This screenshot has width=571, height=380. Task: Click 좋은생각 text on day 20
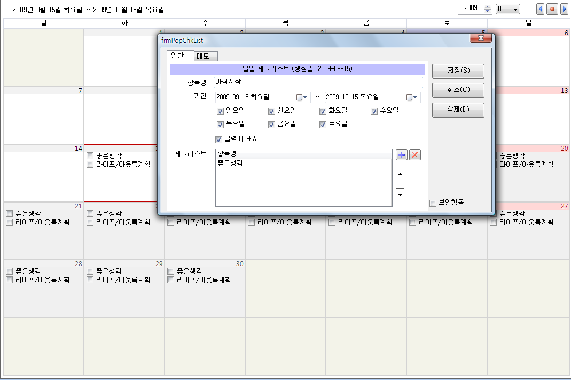pos(512,156)
